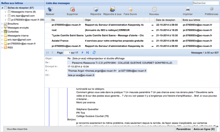Open Messages envoyés folder icon

coord(6,28)
